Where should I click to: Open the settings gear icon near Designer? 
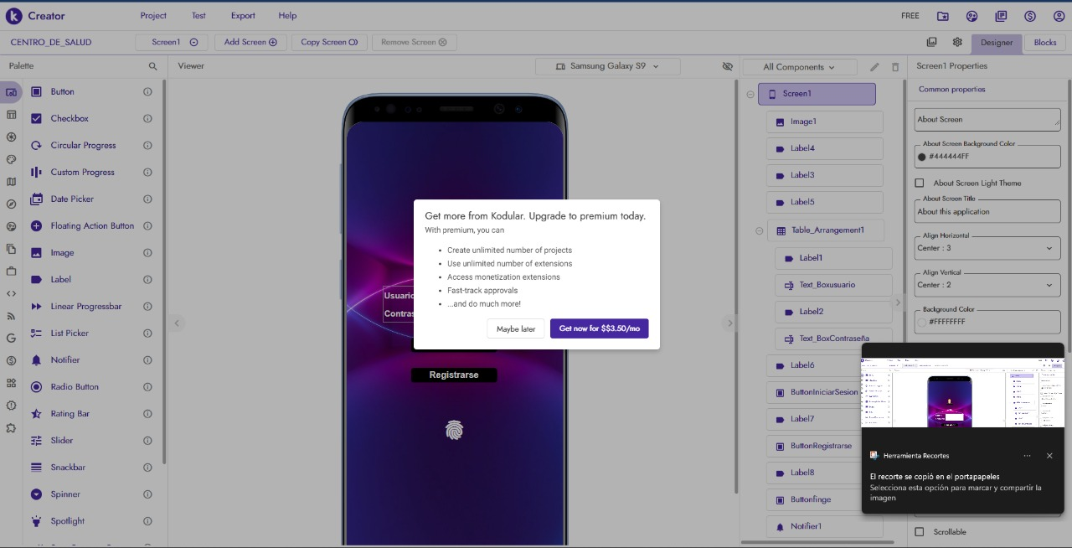tap(957, 43)
